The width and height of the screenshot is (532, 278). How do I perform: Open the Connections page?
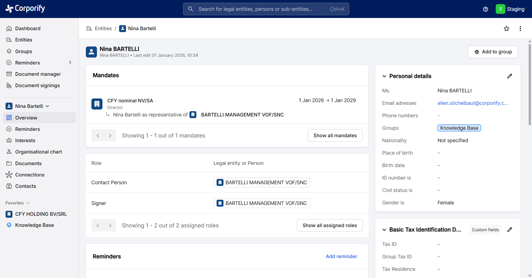[30, 175]
